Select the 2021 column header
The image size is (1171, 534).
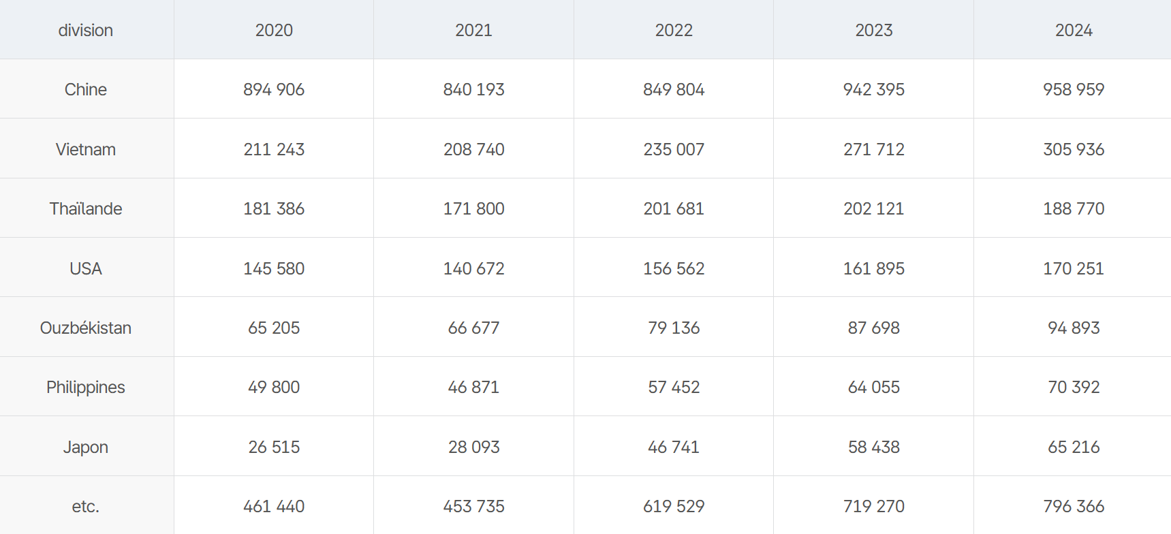[x=473, y=30]
